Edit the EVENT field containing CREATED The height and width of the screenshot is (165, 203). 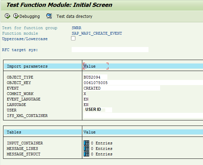[x=122, y=88]
